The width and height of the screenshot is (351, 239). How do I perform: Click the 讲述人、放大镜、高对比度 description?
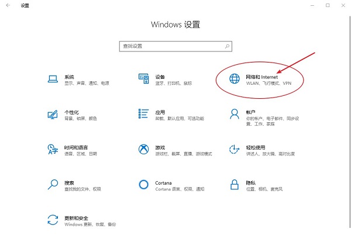[270, 154]
